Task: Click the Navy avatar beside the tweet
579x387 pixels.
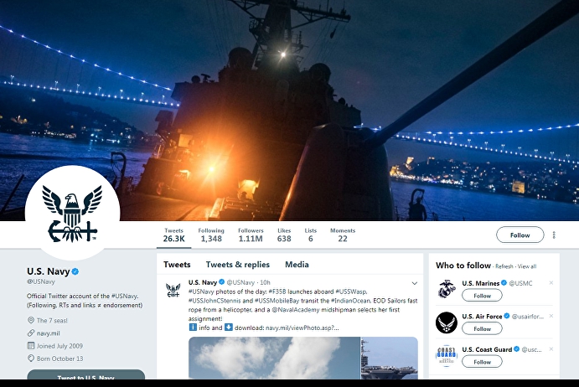Action: pos(173,290)
